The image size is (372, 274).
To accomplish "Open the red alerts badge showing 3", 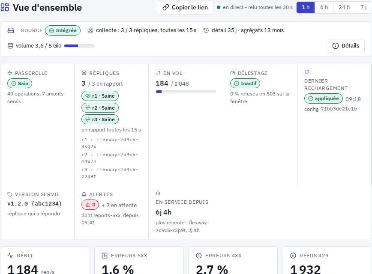I will coord(90,205).
